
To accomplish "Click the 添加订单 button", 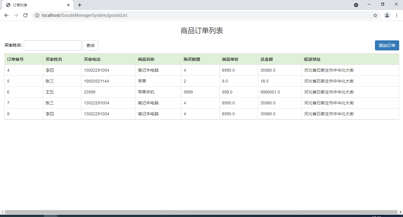I will (x=387, y=45).
